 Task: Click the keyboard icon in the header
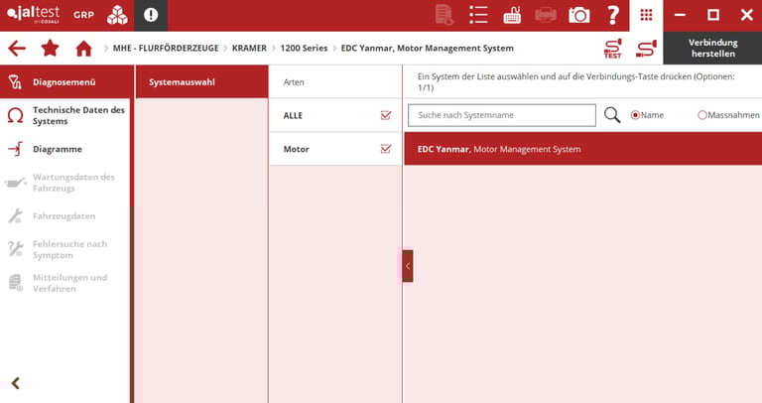click(512, 15)
